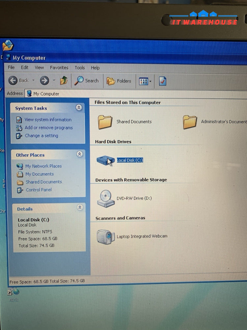The image size is (247, 330).
Task: Click the Forward arrow button
Action: click(44, 81)
